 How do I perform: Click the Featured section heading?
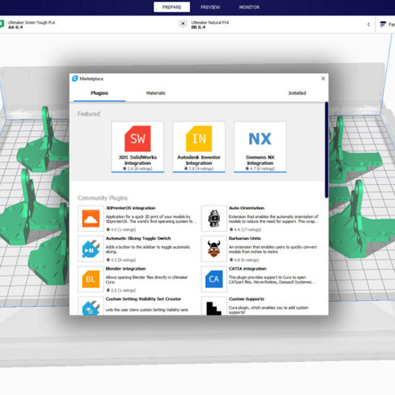89,114
